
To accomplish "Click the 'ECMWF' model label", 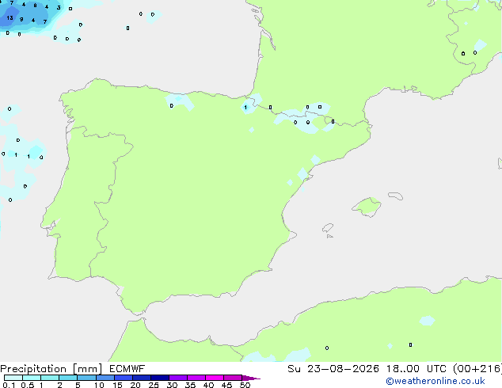I will pos(127,369).
